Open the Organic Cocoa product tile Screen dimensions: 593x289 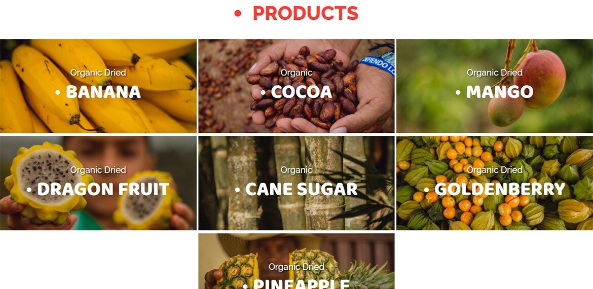296,86
